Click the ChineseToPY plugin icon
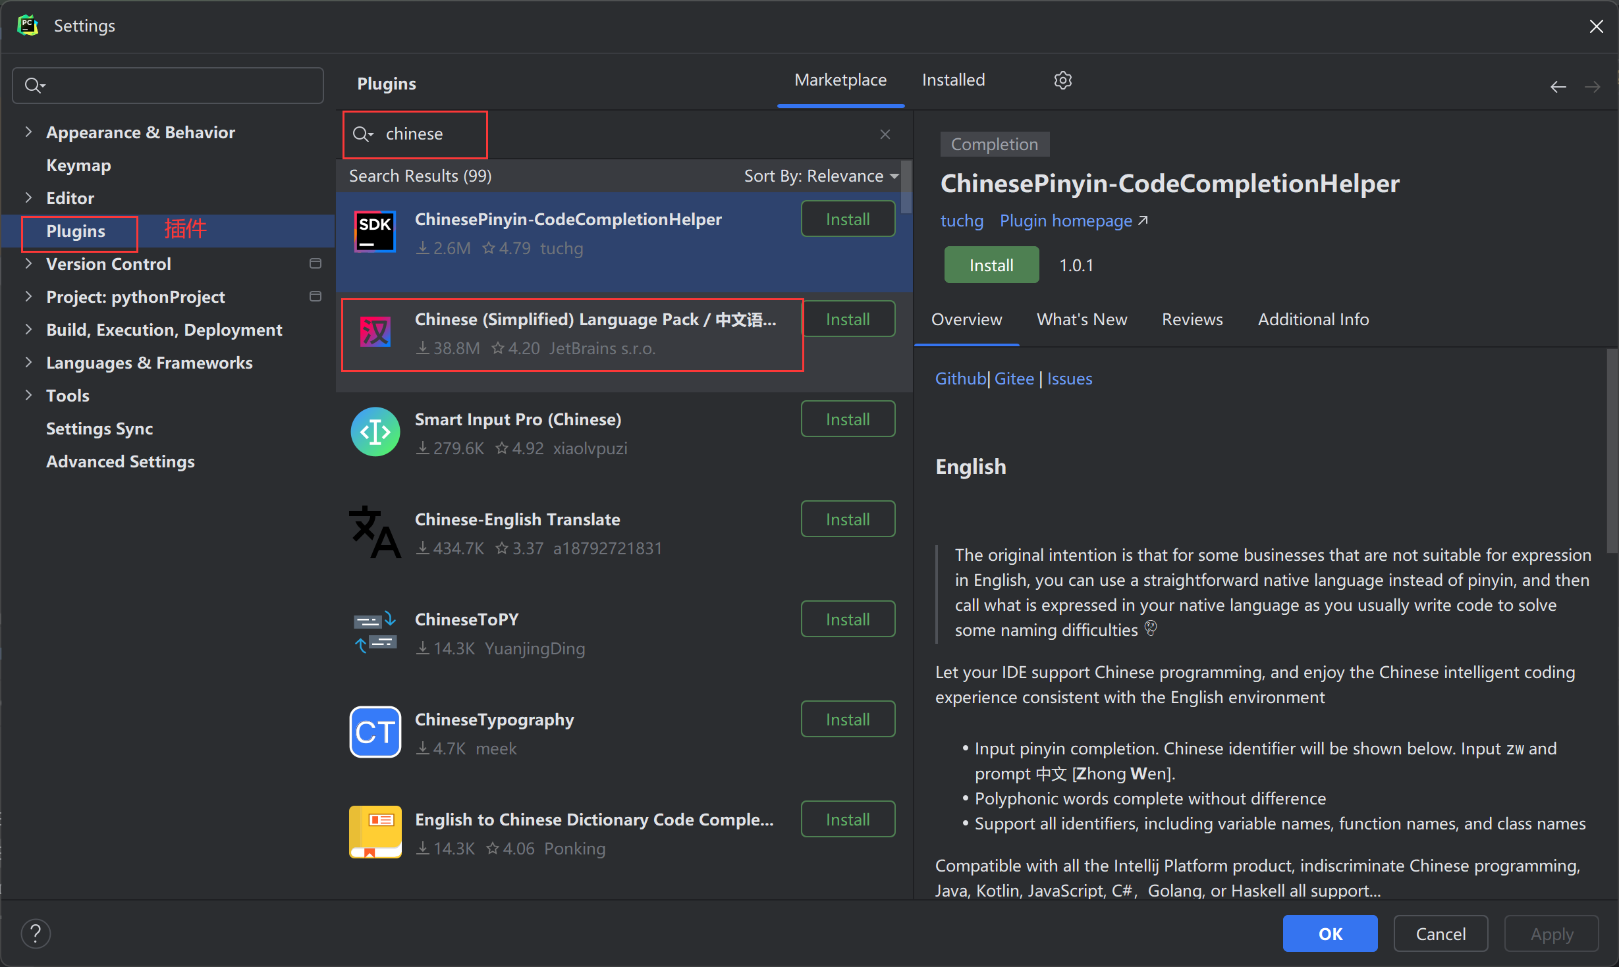Viewport: 1619px width, 967px height. pos(375,632)
